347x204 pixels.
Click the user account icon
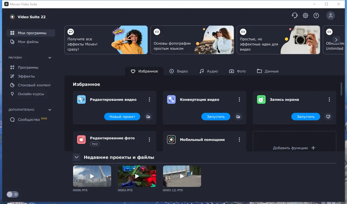331,16
